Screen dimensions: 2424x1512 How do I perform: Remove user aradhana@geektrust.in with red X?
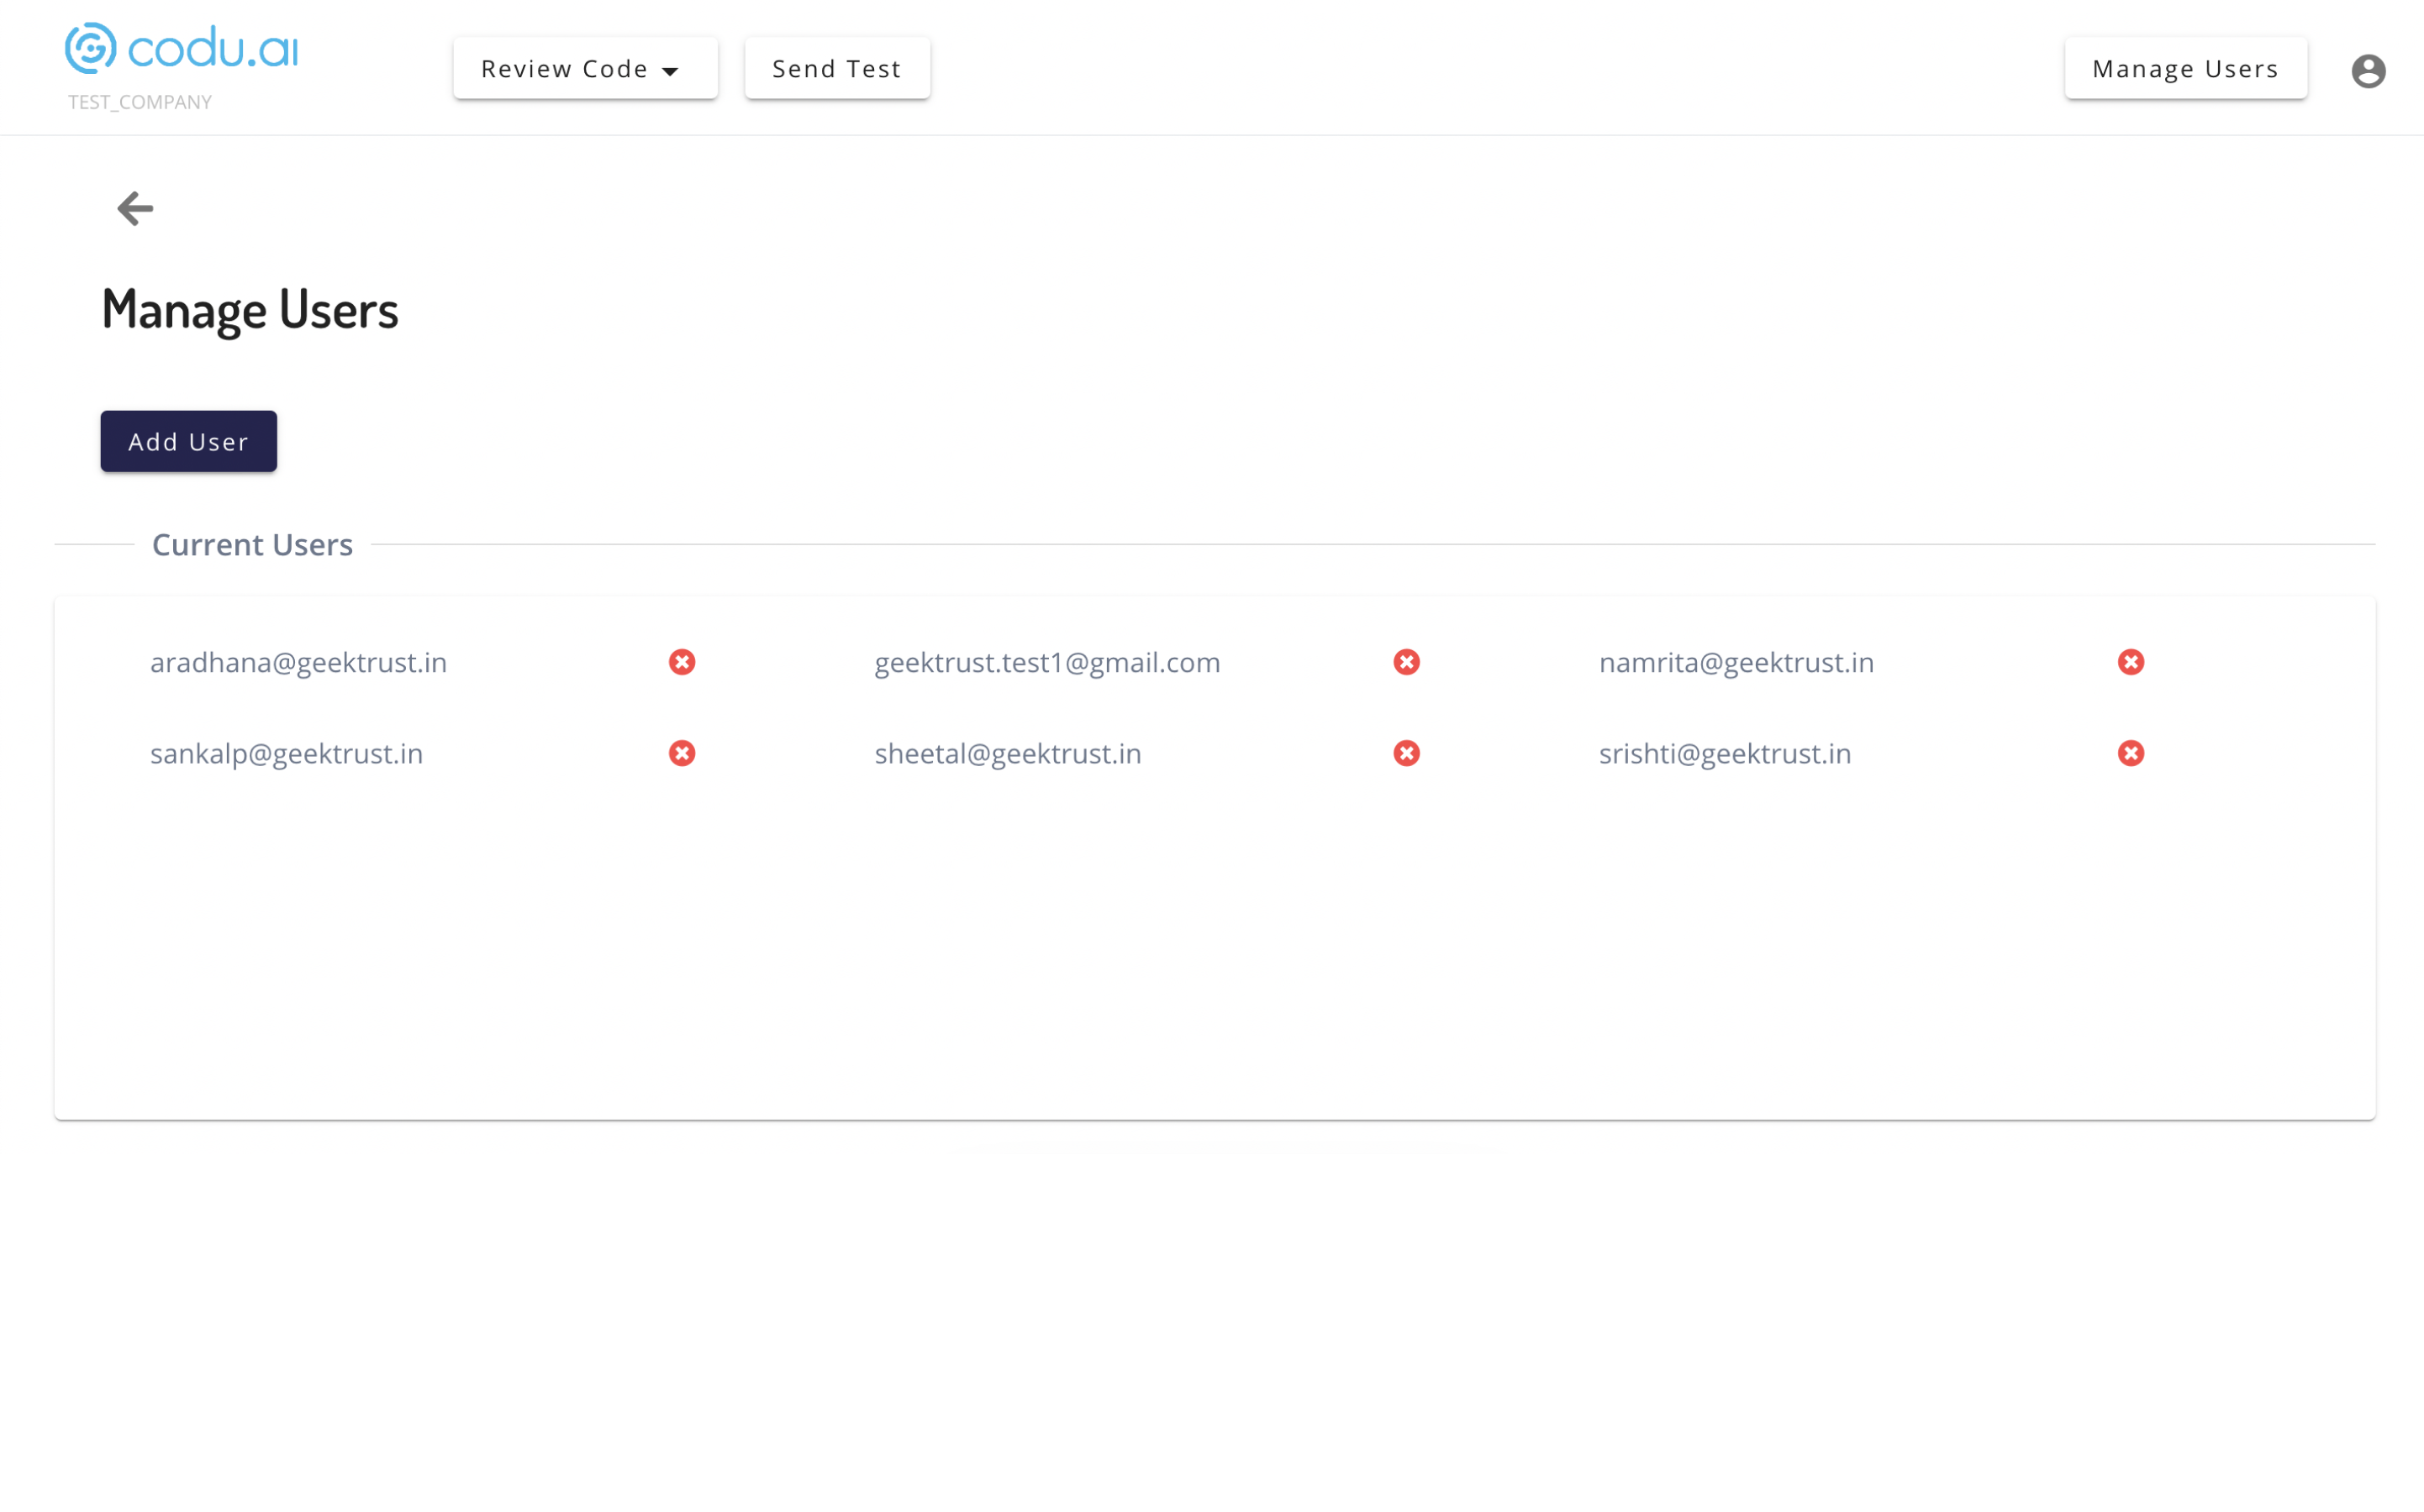tap(682, 662)
